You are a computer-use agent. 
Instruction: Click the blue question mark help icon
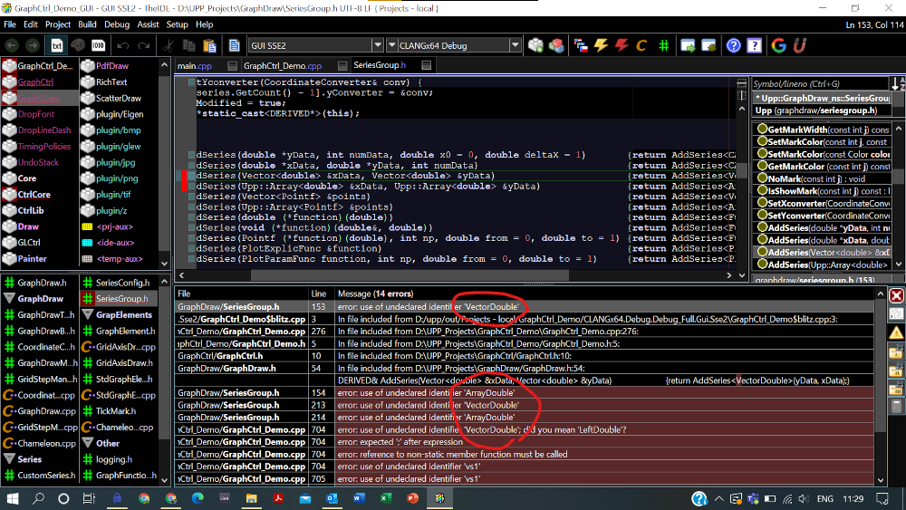point(733,44)
